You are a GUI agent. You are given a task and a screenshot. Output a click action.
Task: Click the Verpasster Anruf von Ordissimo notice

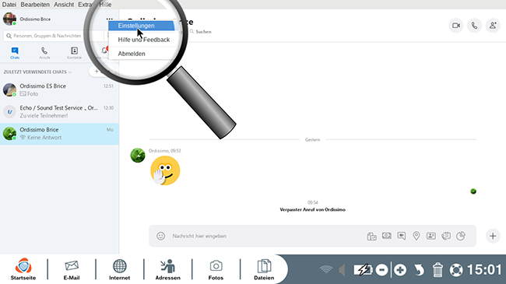[312, 209]
